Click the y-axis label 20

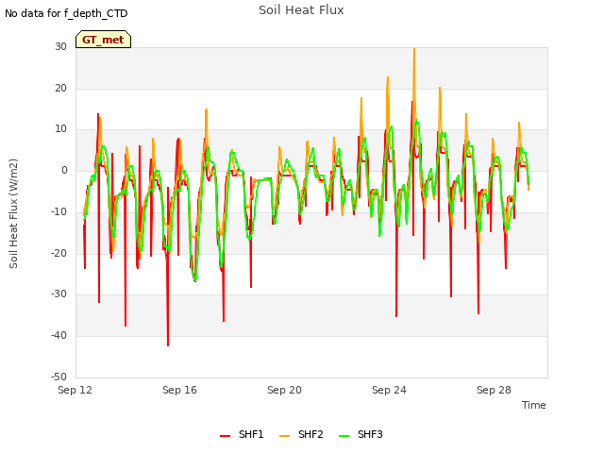coord(60,88)
